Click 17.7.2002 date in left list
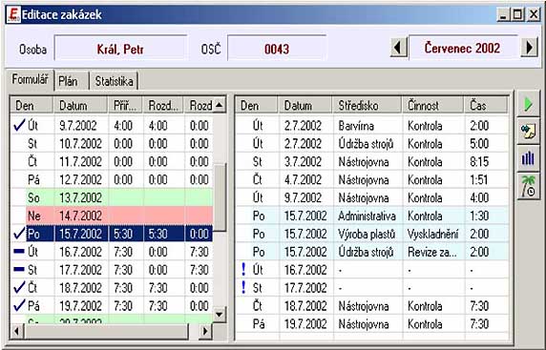Screen dimensions: 546x350 pyautogui.click(x=80, y=270)
